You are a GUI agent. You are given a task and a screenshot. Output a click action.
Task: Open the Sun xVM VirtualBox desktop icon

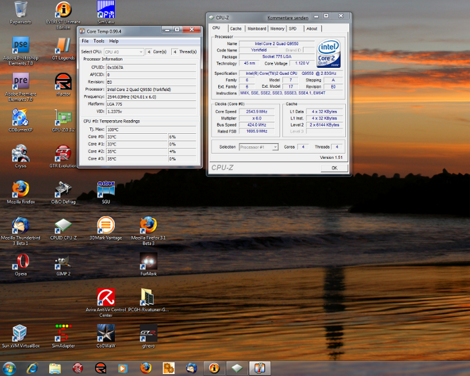tap(21, 333)
